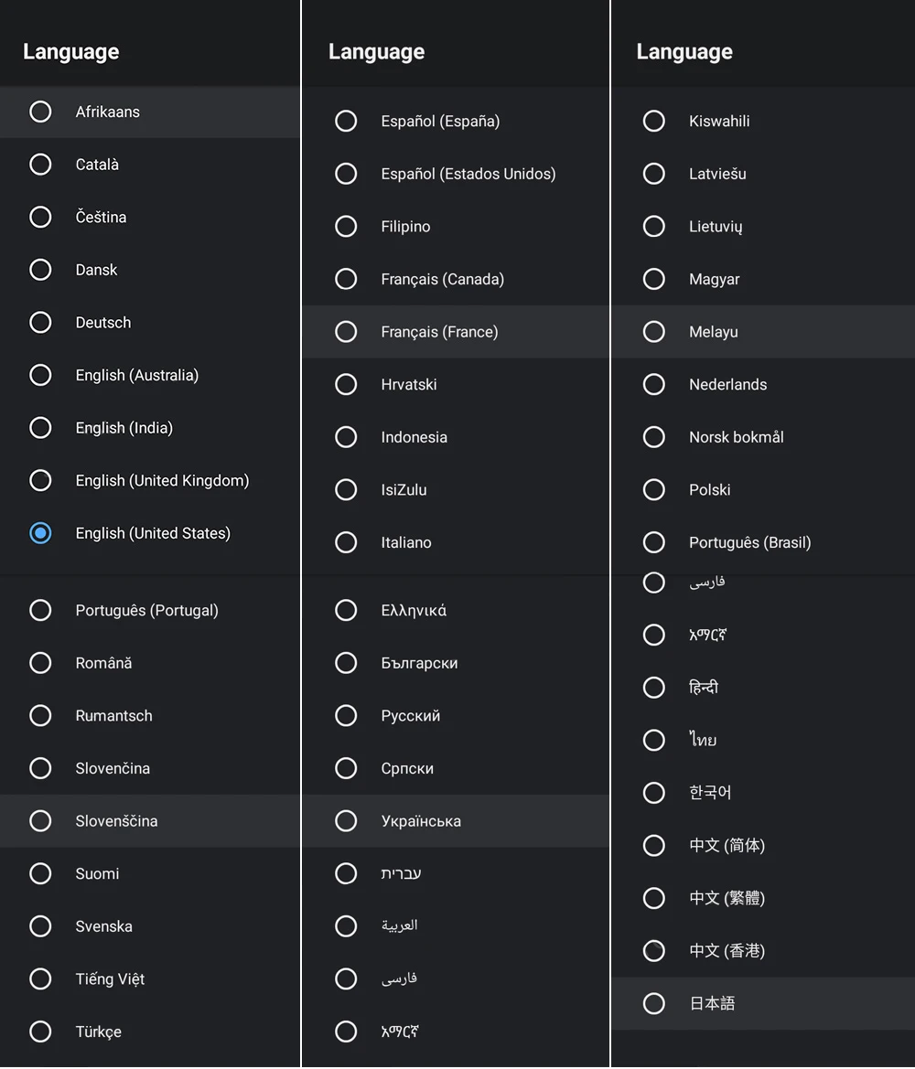The image size is (915, 1069).
Task: Choose Türkçe from the language list
Action: [149, 1032]
